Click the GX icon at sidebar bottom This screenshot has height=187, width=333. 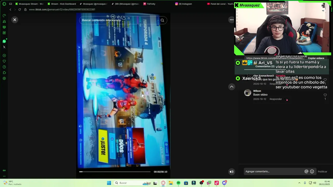(4, 170)
